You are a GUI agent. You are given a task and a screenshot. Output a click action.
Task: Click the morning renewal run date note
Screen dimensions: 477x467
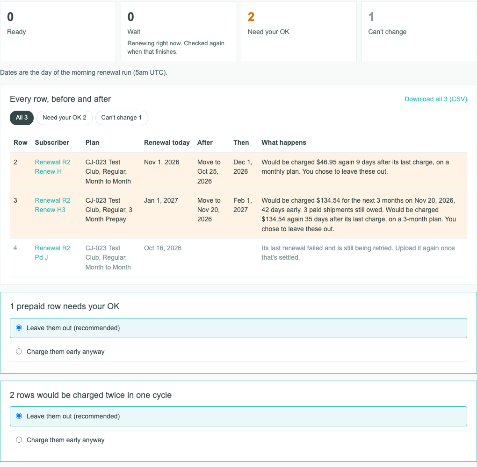tap(84, 72)
